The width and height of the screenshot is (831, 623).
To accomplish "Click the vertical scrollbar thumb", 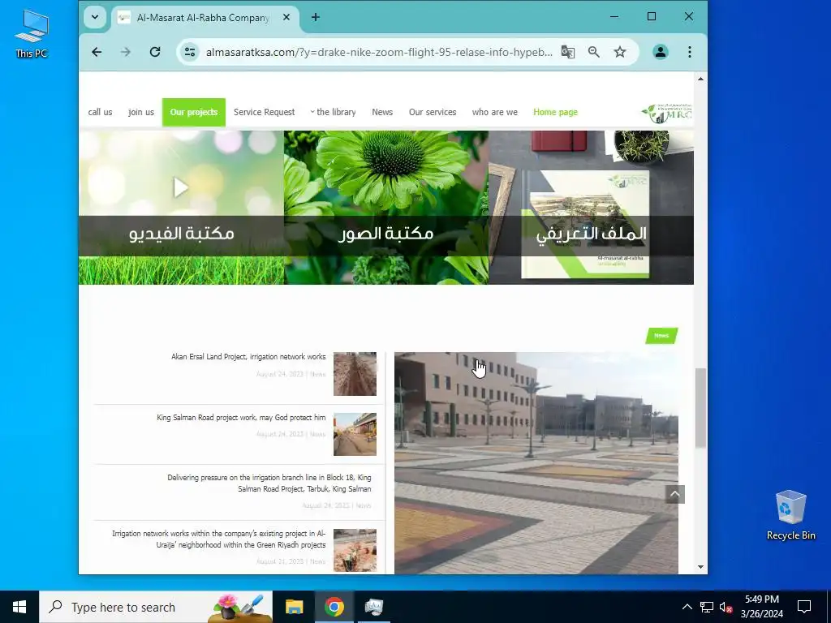I will click(700, 408).
